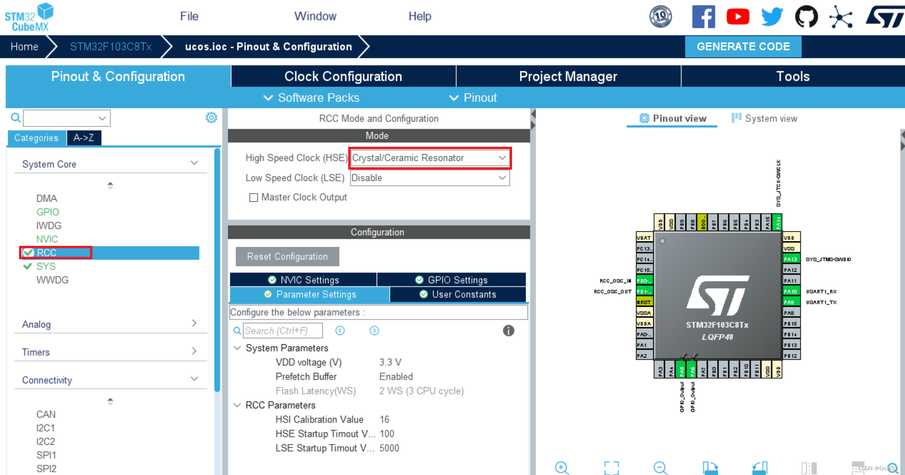Click green checkmark beside SYS
The image size is (905, 475).
tap(28, 266)
